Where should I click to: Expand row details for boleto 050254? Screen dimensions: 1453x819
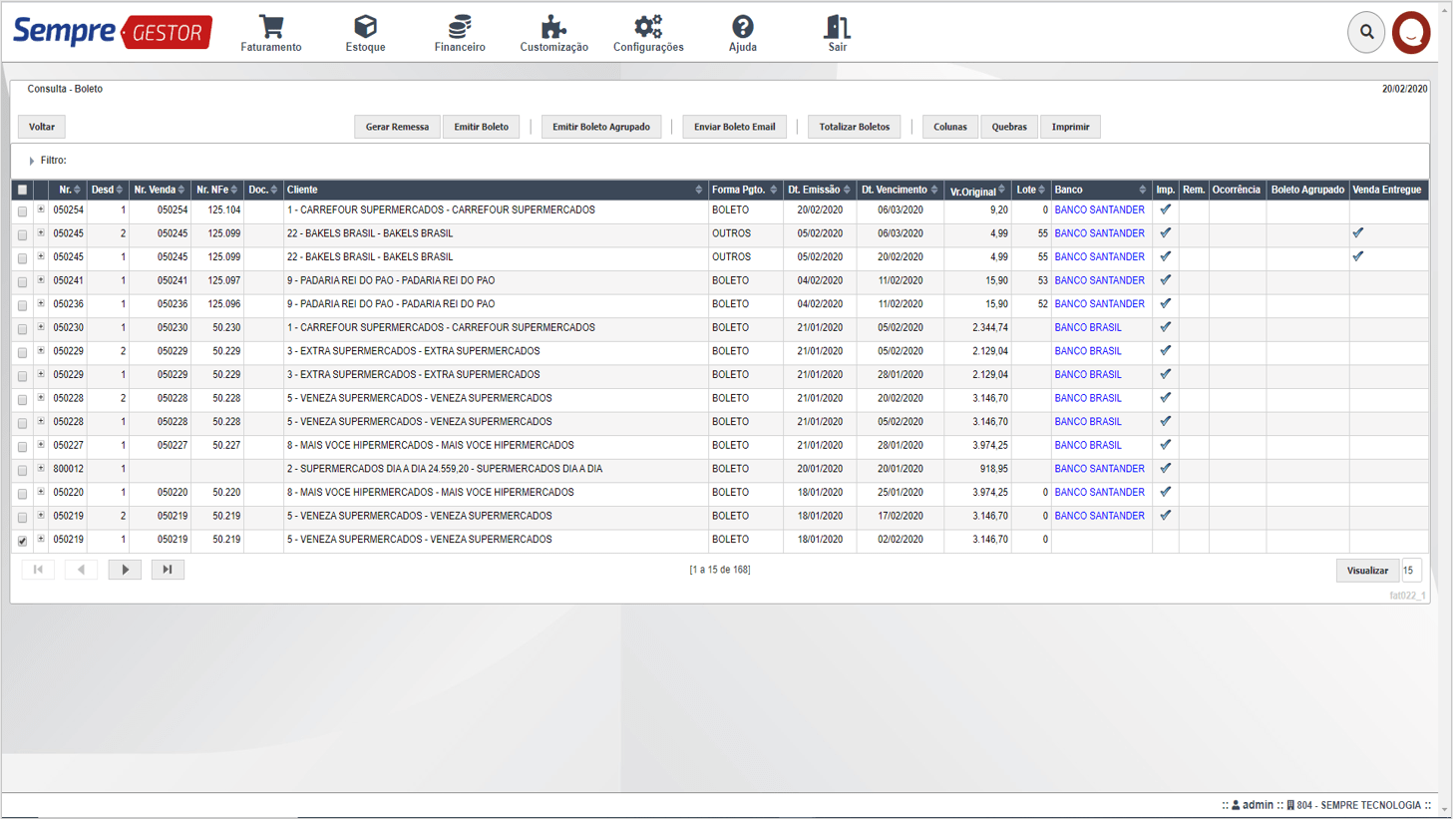[41, 209]
